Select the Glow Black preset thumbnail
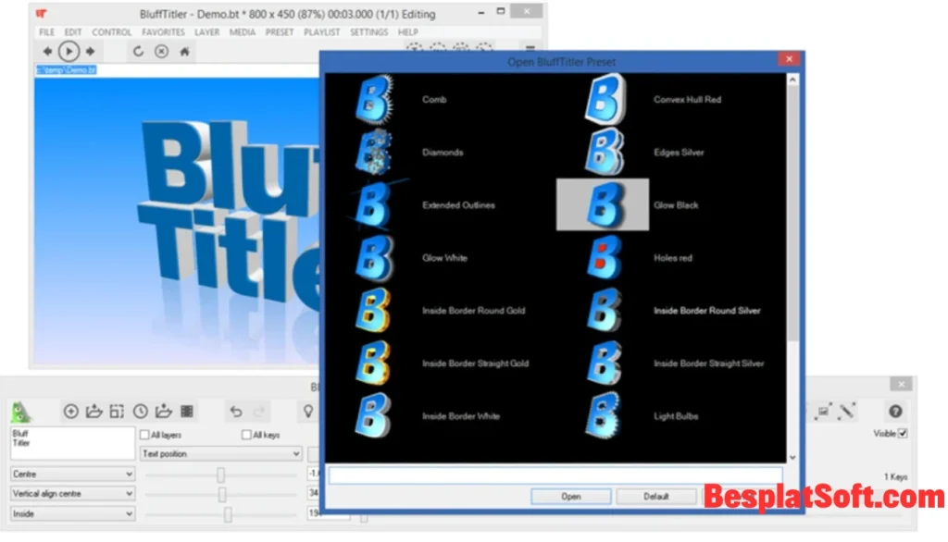Screen dimensions: 948x542 pos(602,204)
